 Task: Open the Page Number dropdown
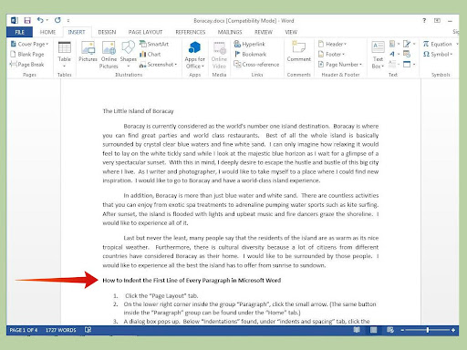point(340,65)
